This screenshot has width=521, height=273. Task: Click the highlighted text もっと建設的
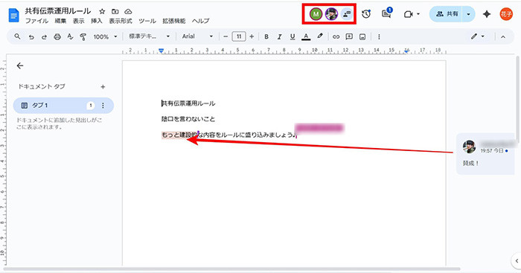pyautogui.click(x=179, y=135)
